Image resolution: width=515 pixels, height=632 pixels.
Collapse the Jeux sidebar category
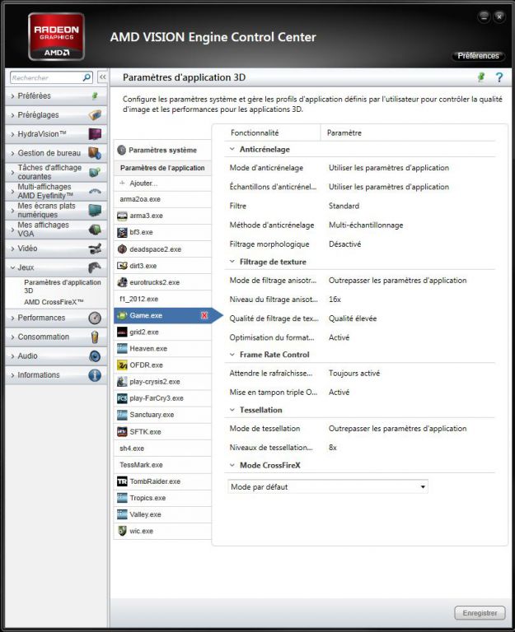pyautogui.click(x=56, y=267)
